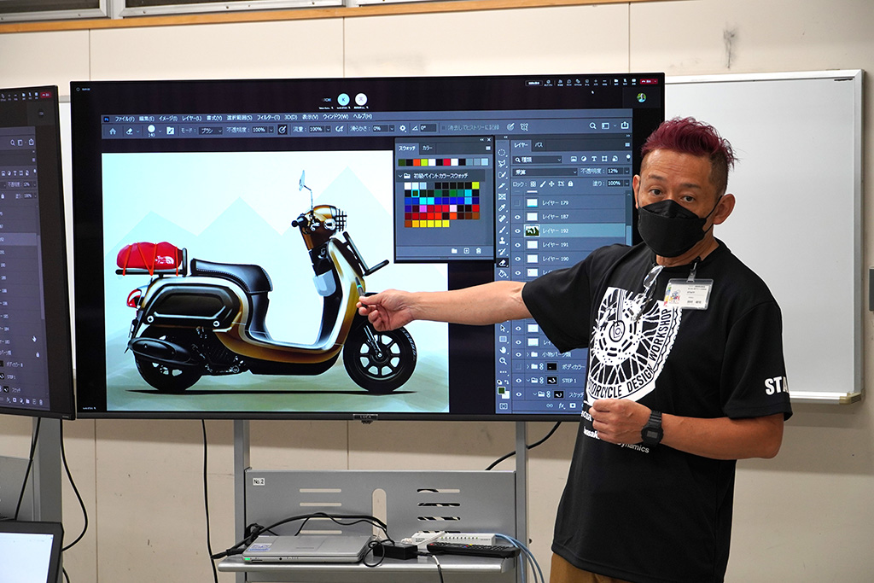Open the brush preset picker dropdown arrow
Image resolution: width=874 pixels, height=583 pixels.
(x=160, y=131)
